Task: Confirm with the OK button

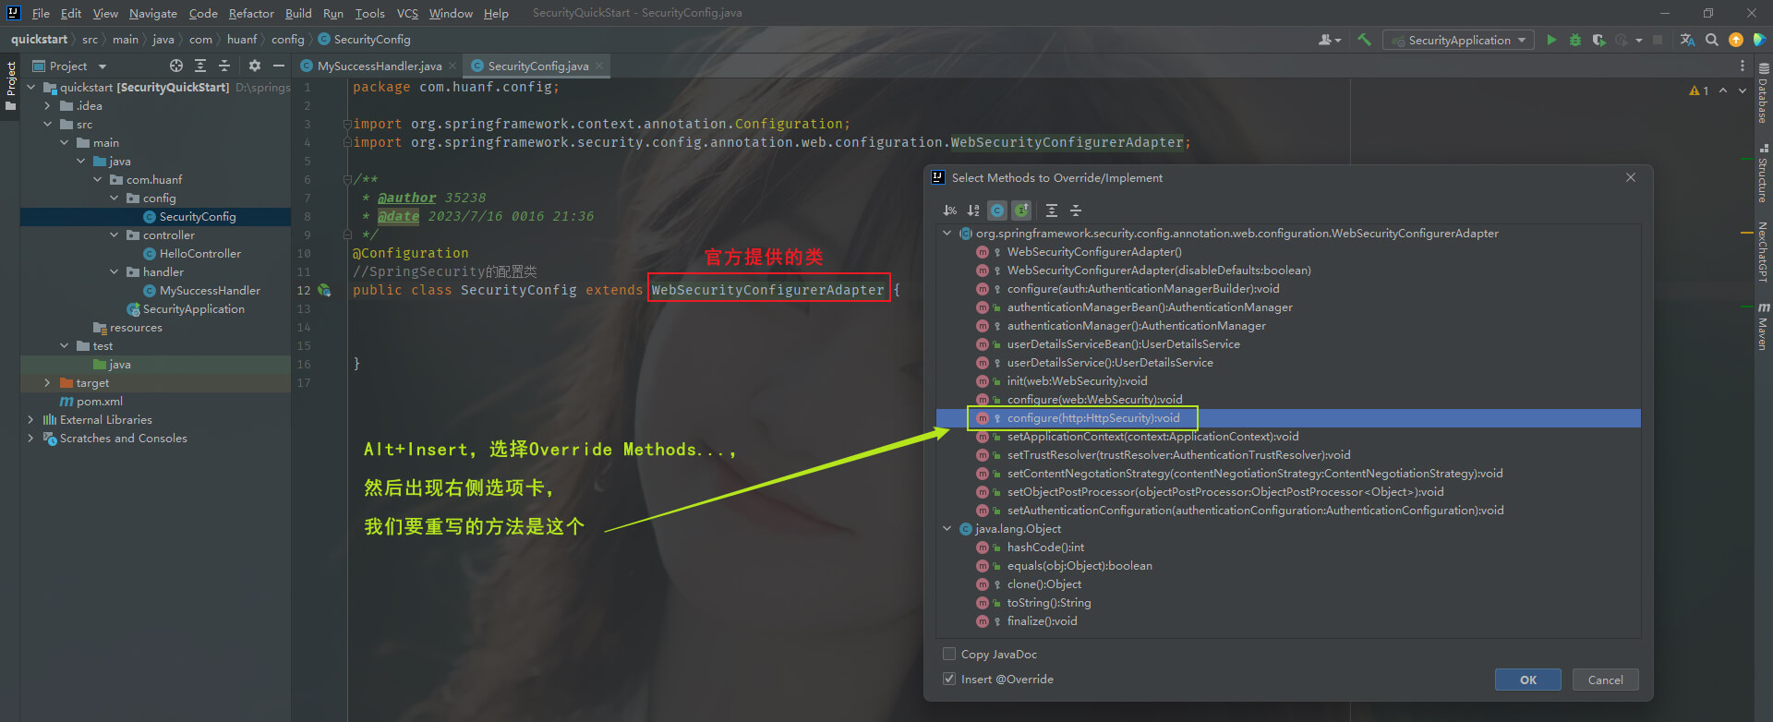Action: [1528, 680]
